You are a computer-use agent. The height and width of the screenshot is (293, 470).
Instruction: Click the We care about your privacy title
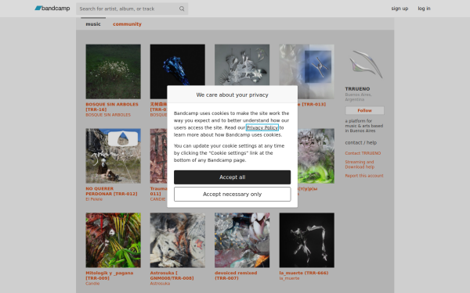(x=233, y=95)
